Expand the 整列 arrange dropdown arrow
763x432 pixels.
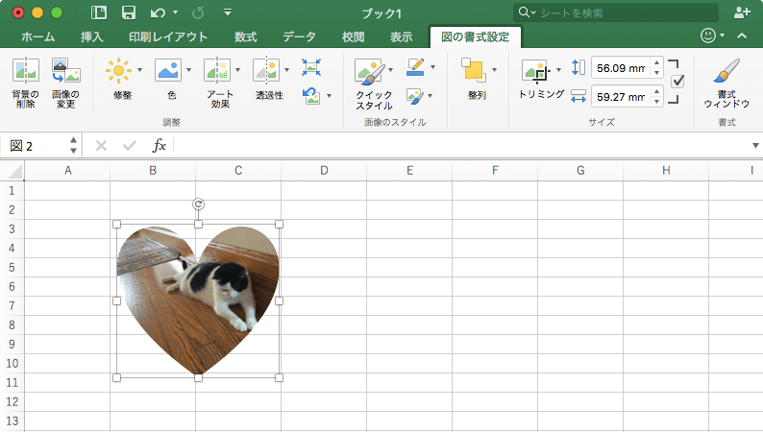[x=494, y=70]
